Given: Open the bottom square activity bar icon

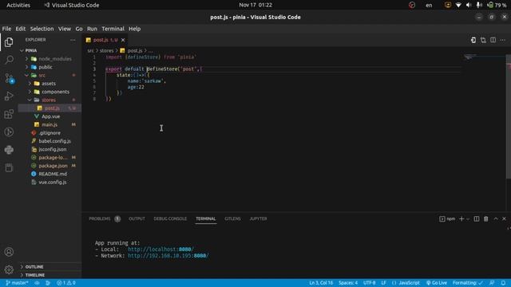Looking at the screenshot, I should point(9,168).
